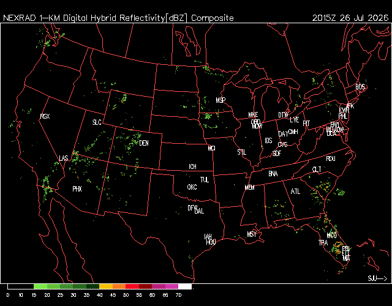Select the MSP label in Minnesota

coord(221,100)
